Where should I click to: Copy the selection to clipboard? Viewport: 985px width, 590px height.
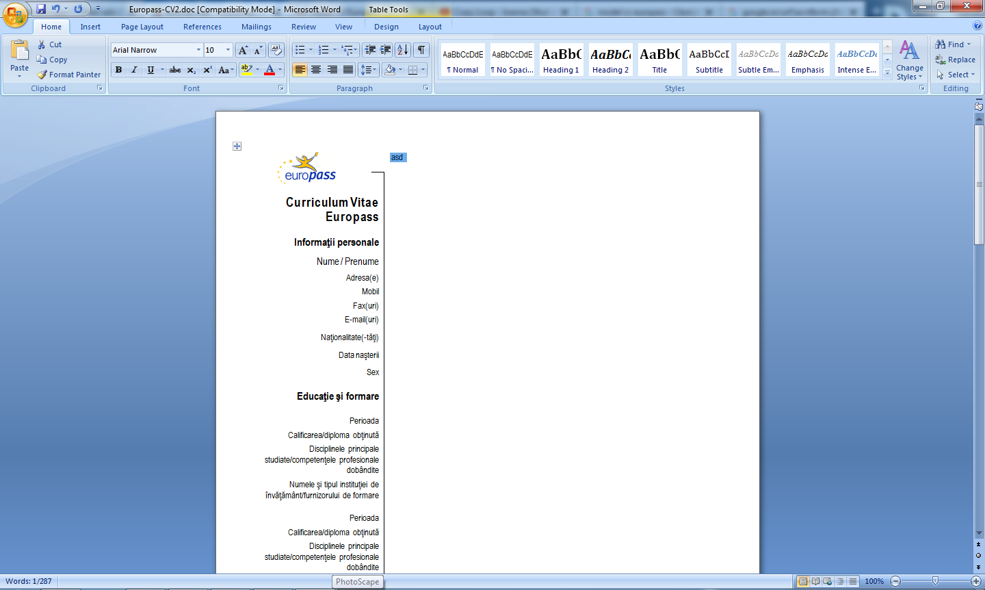(x=52, y=60)
